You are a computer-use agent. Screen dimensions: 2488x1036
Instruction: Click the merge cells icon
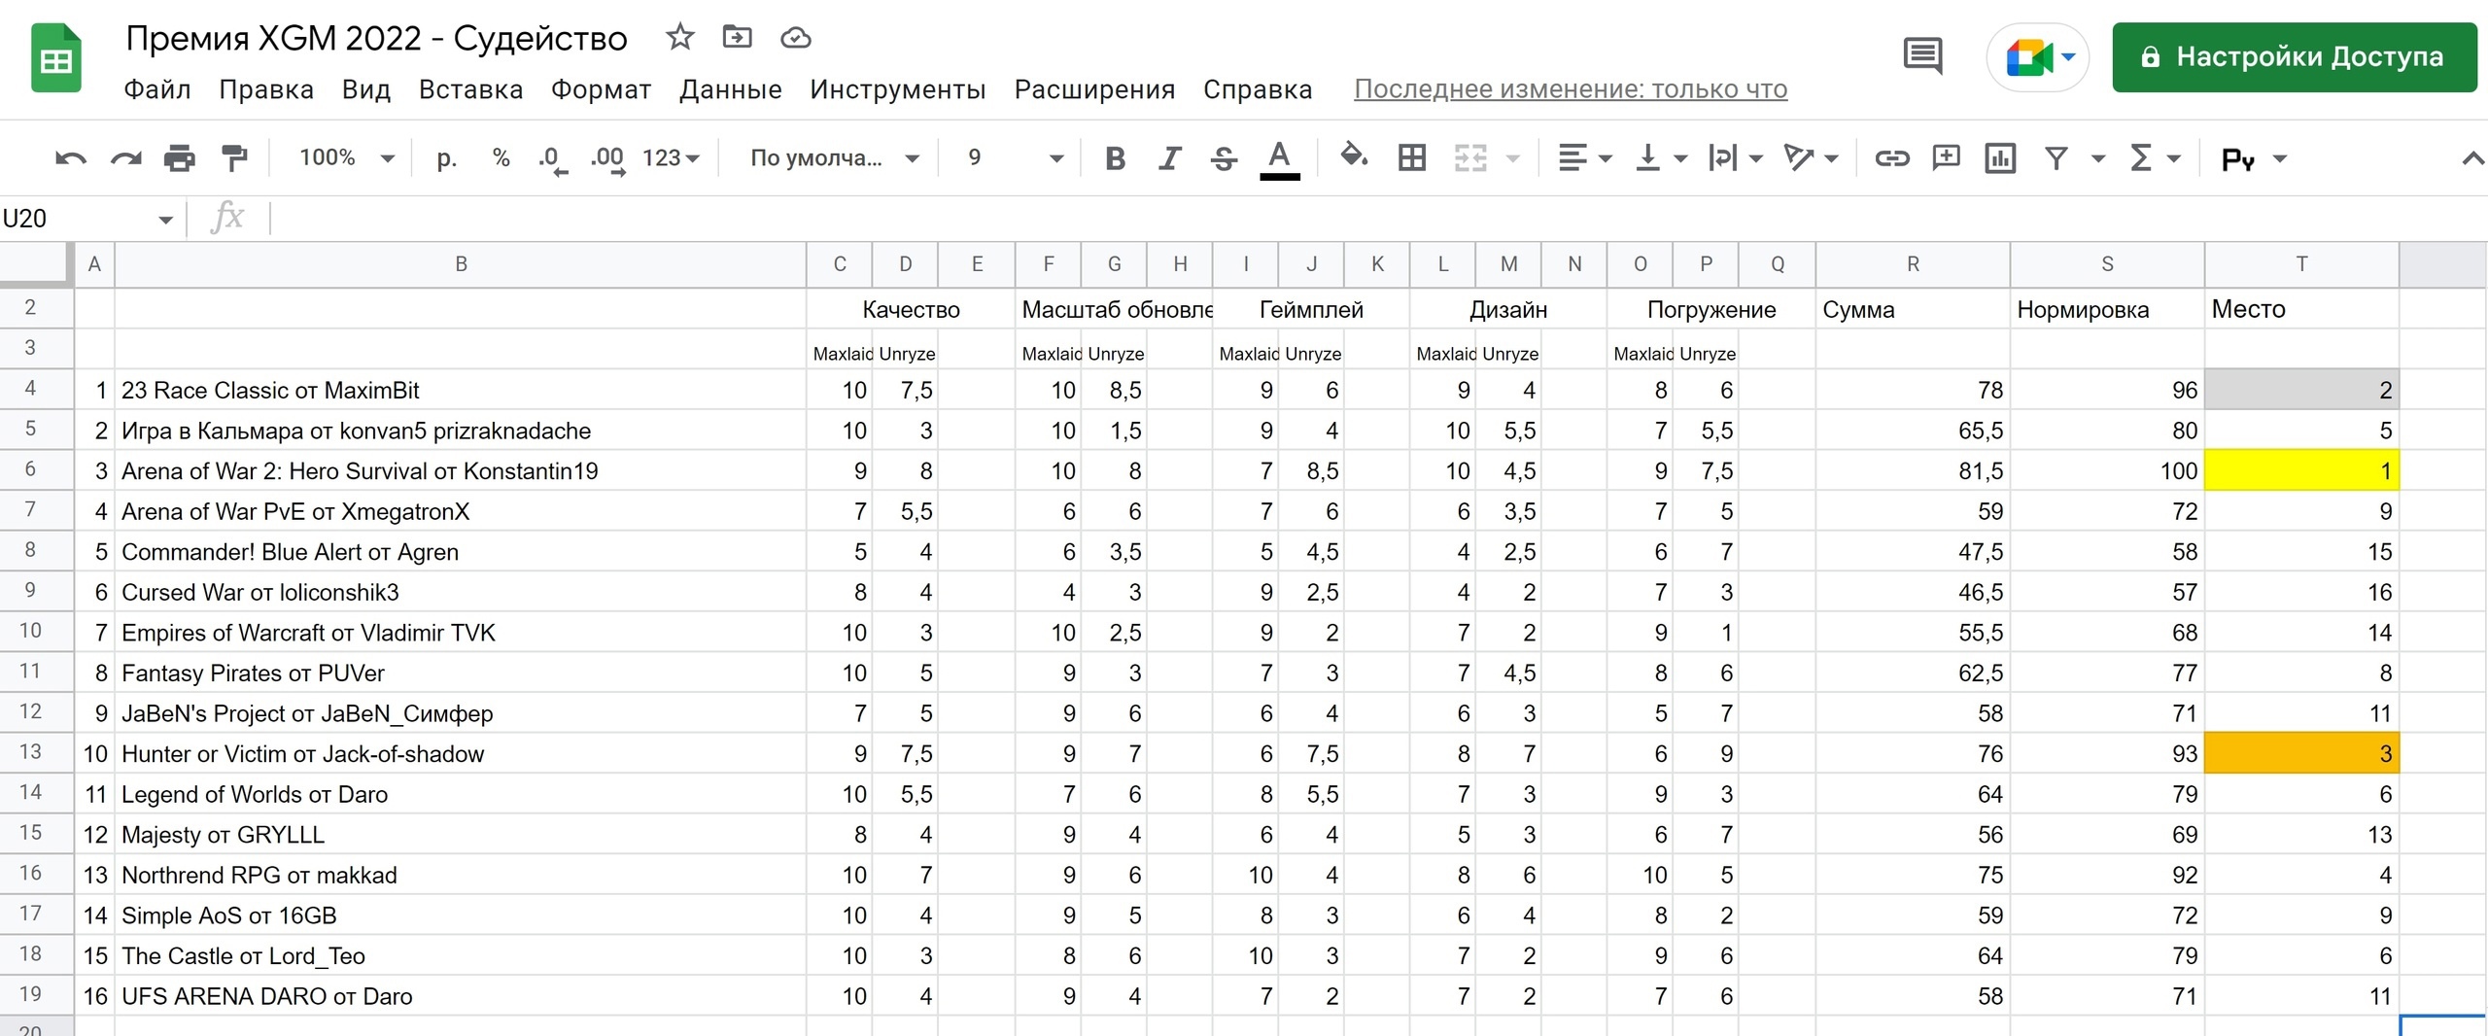pyautogui.click(x=1470, y=158)
